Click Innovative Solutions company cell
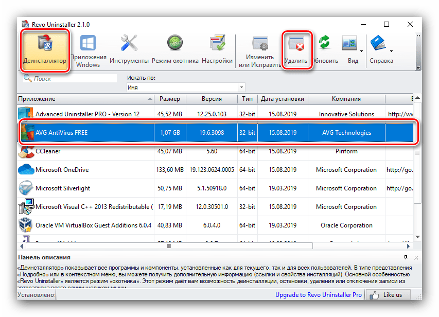This screenshot has width=439, height=317. point(346,114)
